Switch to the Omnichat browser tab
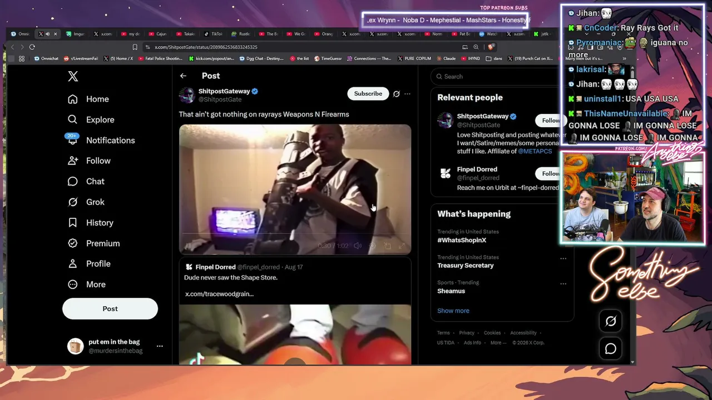This screenshot has width=712, height=400. point(21,34)
